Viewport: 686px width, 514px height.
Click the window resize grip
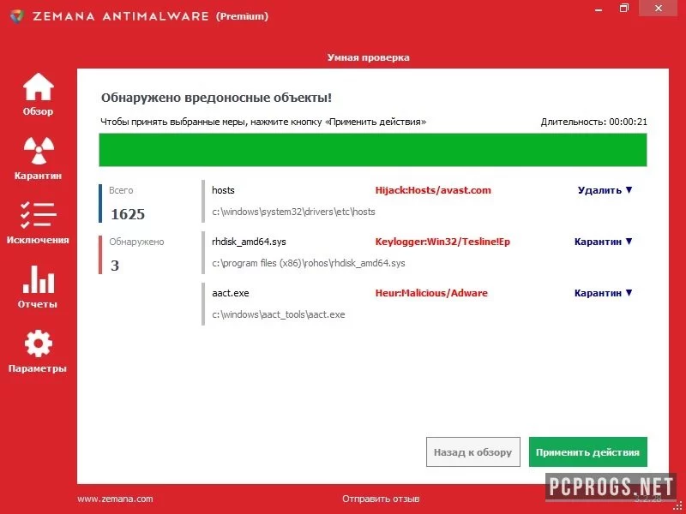click(677, 506)
